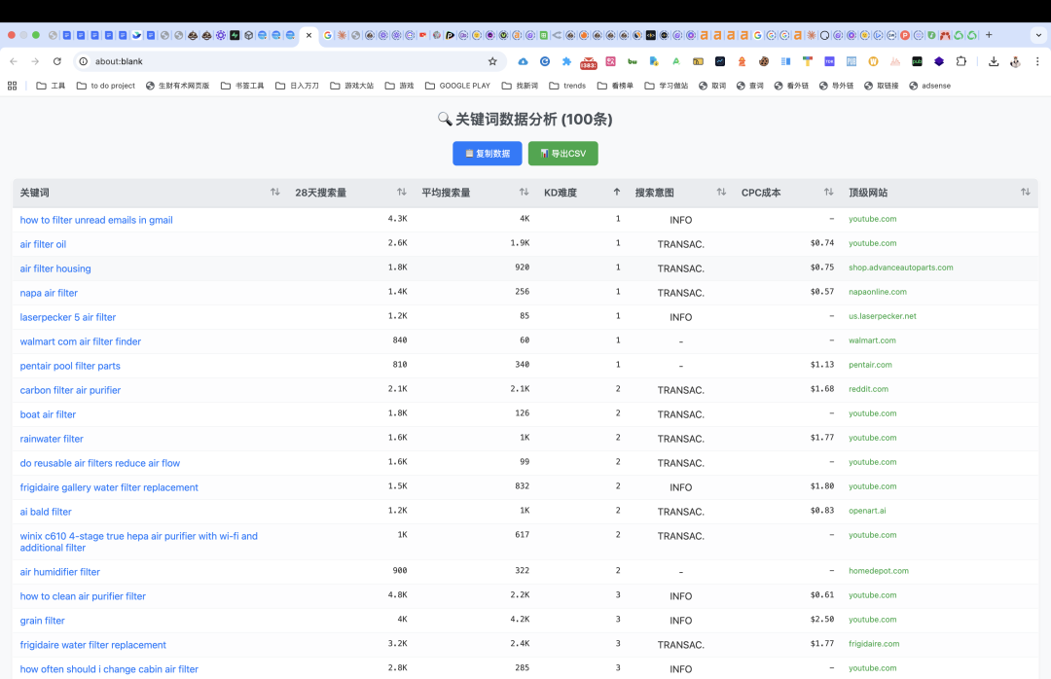The width and height of the screenshot is (1051, 679).
Task: Click the black 'pub' extension icon
Action: tap(917, 61)
